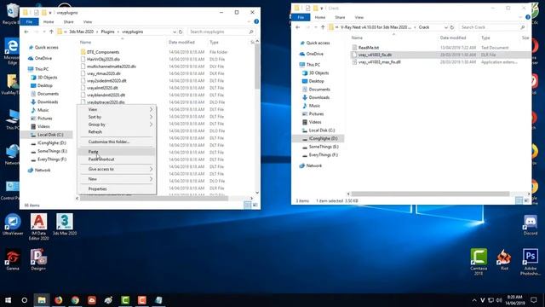Go up one level in Crack window

(x=323, y=27)
